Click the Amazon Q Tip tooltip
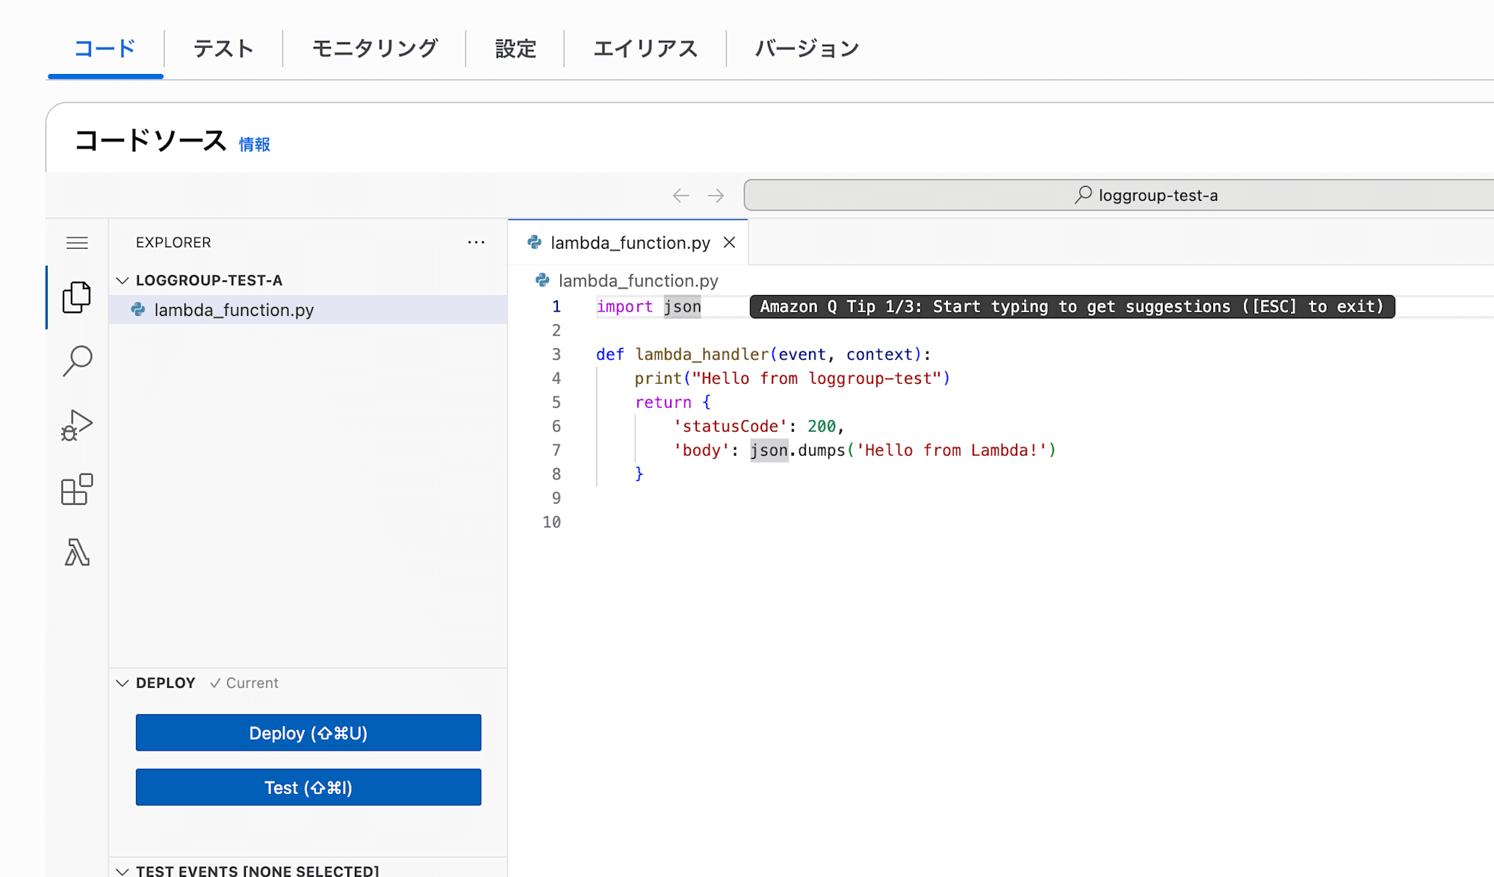The height and width of the screenshot is (877, 1494). tap(1072, 306)
